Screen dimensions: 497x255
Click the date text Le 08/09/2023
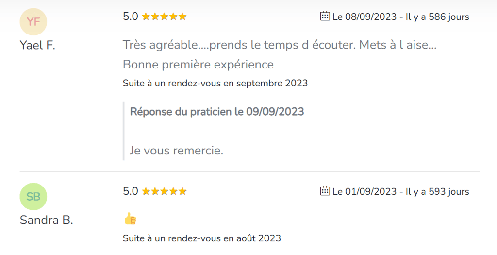(x=364, y=17)
